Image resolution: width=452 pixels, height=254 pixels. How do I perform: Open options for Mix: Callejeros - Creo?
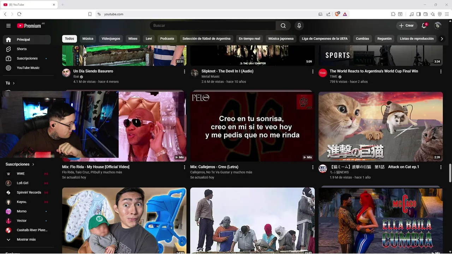tap(313, 167)
